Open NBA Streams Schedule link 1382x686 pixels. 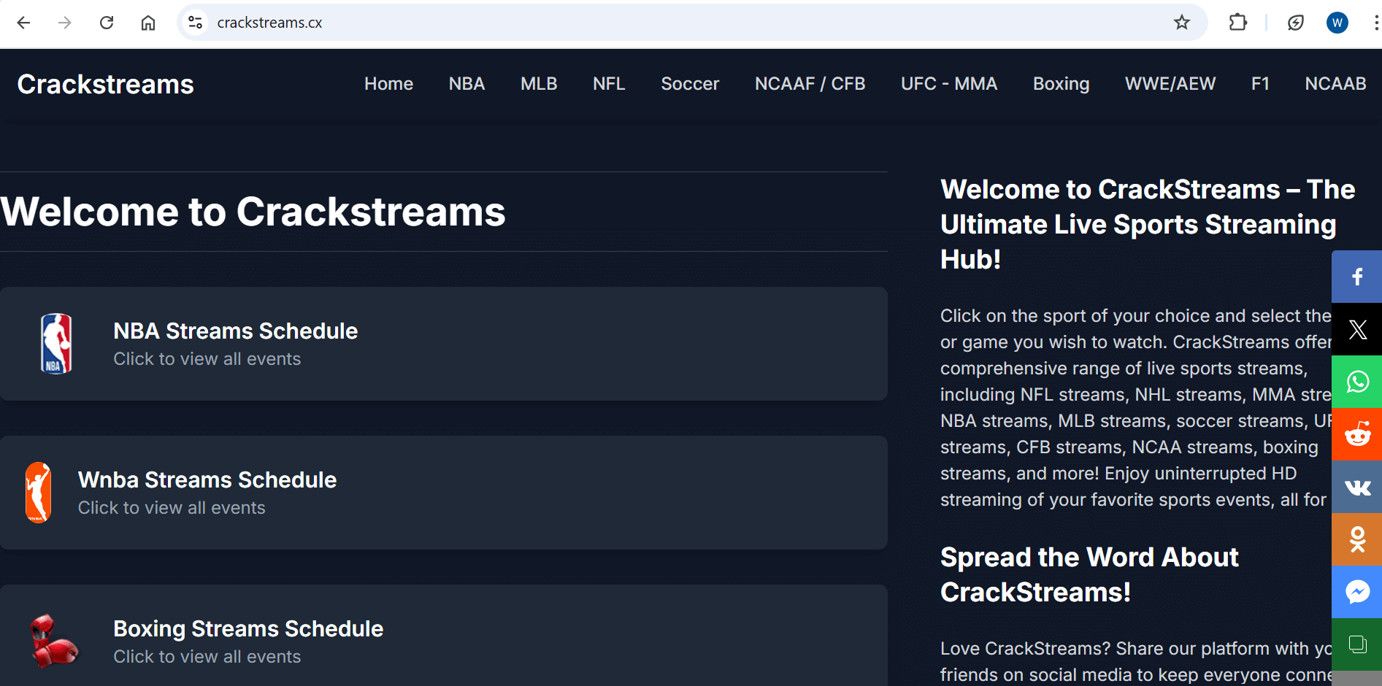click(x=236, y=331)
